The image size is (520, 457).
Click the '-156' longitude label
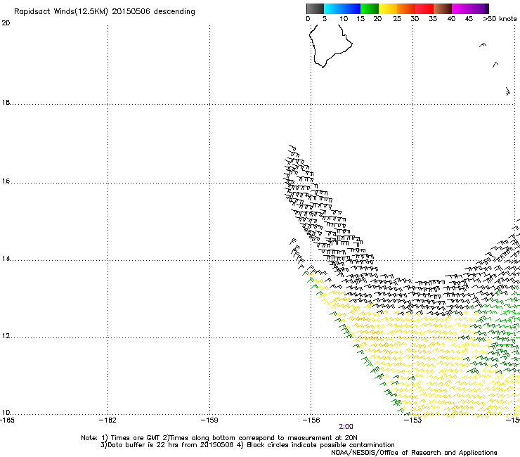pos(311,420)
